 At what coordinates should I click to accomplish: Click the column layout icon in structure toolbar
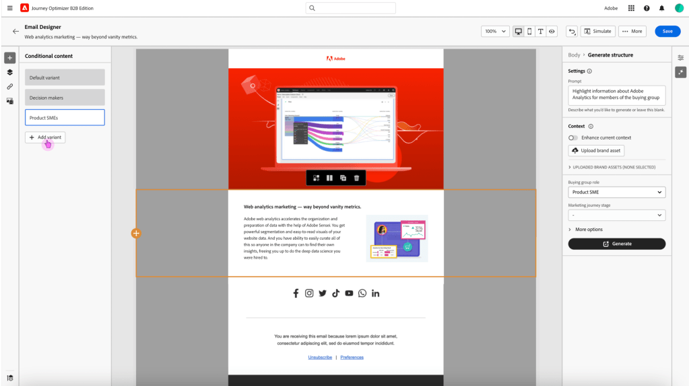(329, 178)
